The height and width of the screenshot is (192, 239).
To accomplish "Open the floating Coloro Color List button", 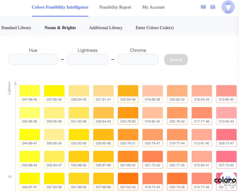I will pos(228,180).
